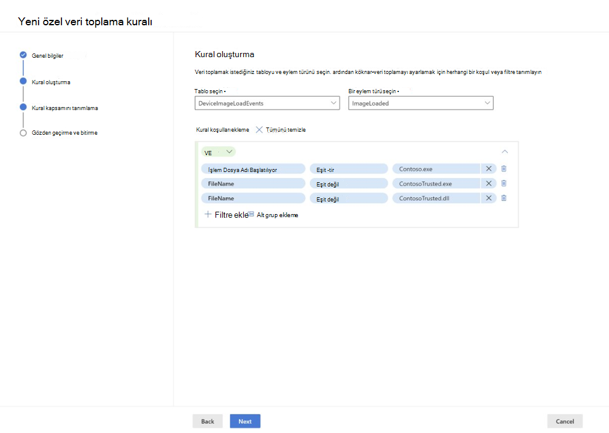Open the VE operator dropdown
The height and width of the screenshot is (433, 609).
(218, 152)
